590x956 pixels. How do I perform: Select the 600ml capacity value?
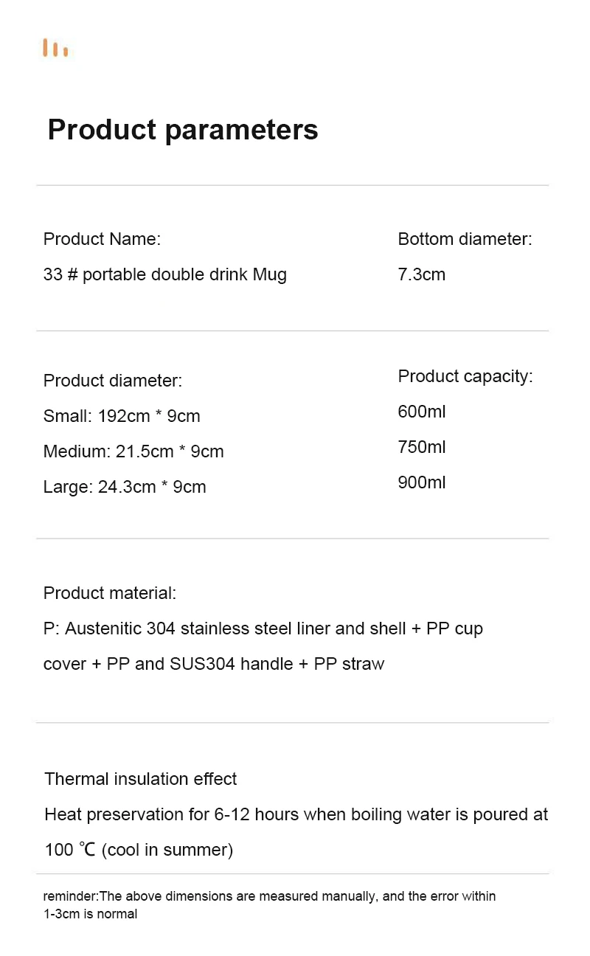(422, 412)
